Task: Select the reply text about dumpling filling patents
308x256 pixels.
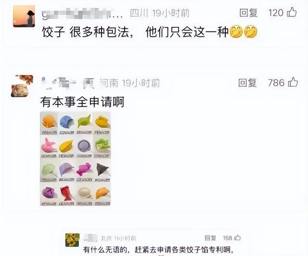Action: [158, 250]
